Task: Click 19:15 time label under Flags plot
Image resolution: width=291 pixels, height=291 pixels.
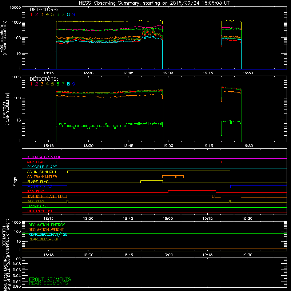Action: coord(207,219)
